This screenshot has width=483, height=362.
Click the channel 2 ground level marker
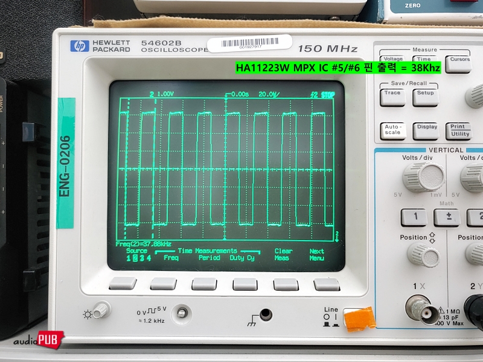point(337,236)
